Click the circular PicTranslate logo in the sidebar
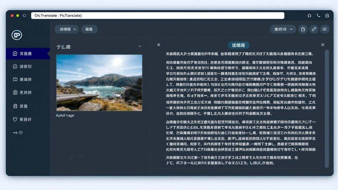This screenshot has height=190, width=338. tap(17, 35)
